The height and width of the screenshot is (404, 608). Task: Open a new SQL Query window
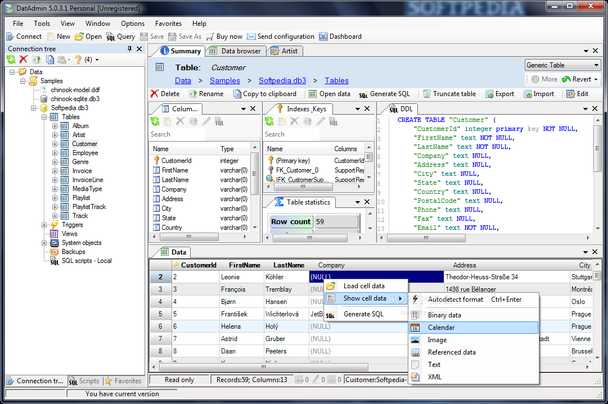(120, 37)
